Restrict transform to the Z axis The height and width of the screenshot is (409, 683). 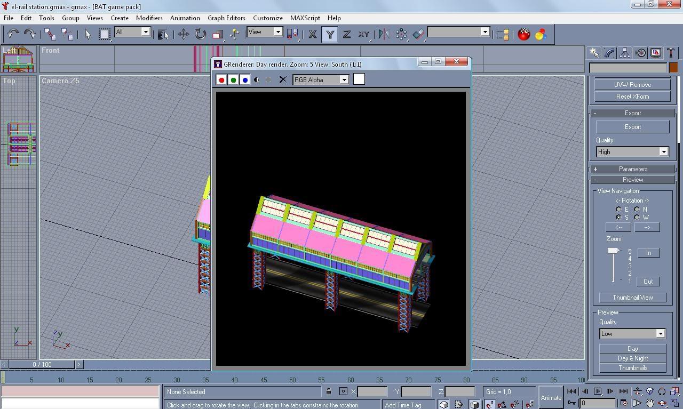pos(347,34)
